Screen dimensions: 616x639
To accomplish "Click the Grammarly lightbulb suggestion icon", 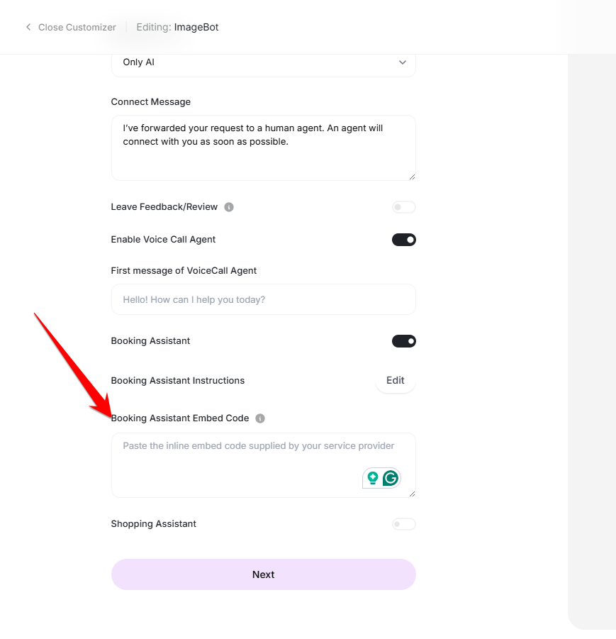I will (x=372, y=478).
